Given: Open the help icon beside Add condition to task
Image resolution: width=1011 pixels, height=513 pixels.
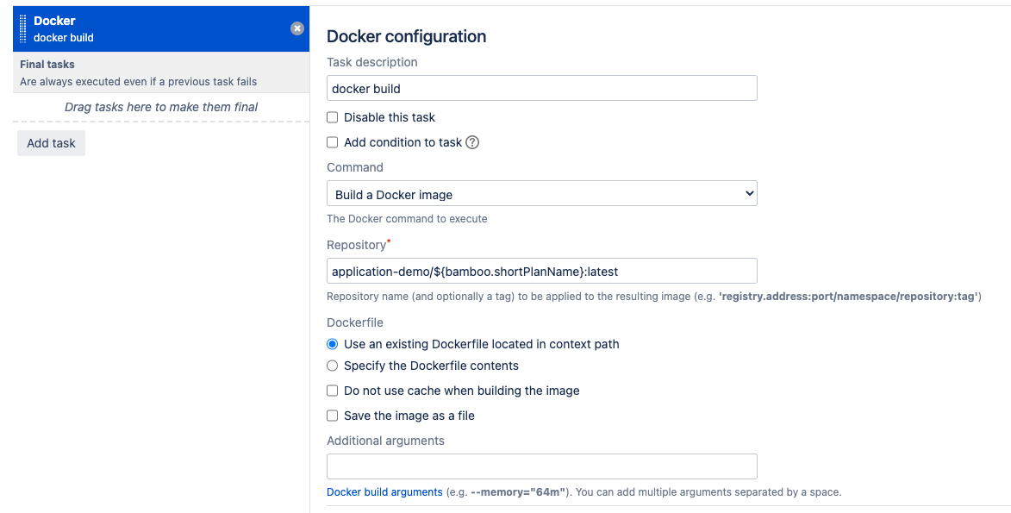Looking at the screenshot, I should pos(472,142).
